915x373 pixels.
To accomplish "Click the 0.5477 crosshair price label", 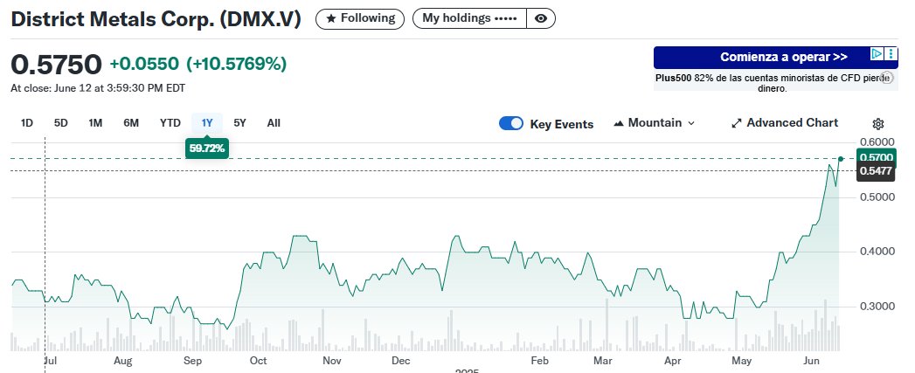I will coord(876,171).
